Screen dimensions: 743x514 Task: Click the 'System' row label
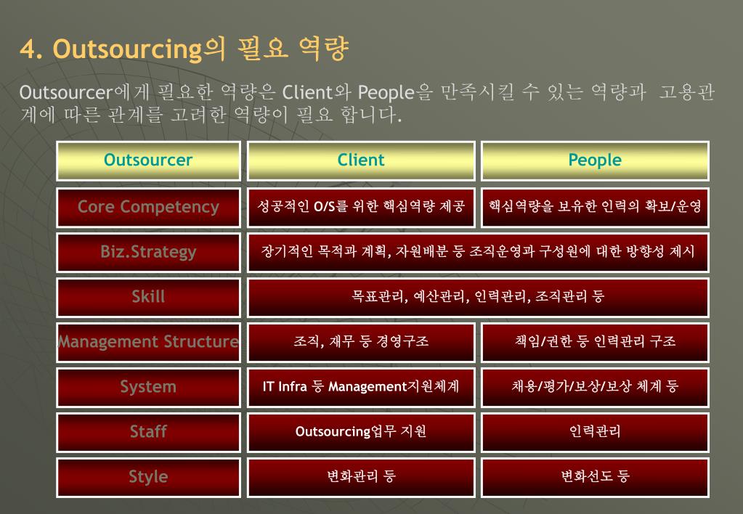point(148,387)
